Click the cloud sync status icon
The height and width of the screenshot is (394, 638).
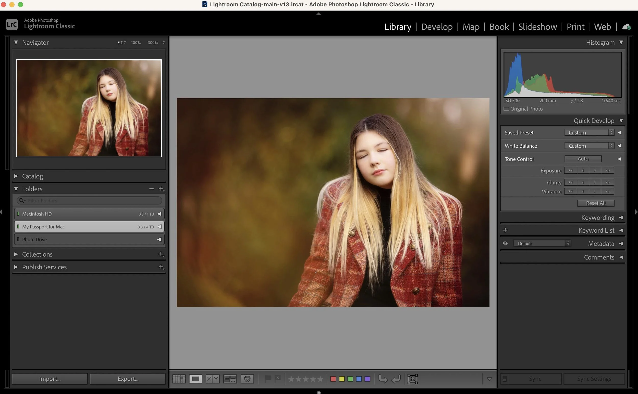point(627,27)
